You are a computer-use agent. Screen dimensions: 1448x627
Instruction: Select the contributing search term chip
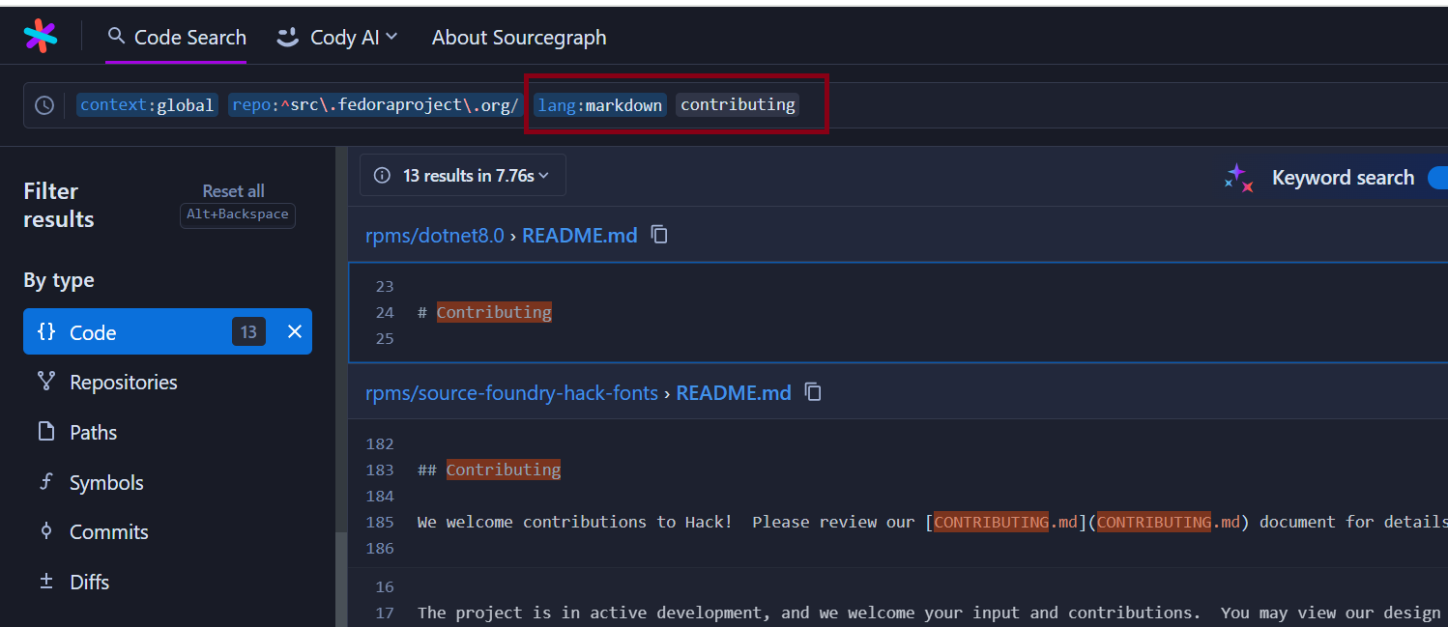click(x=737, y=104)
